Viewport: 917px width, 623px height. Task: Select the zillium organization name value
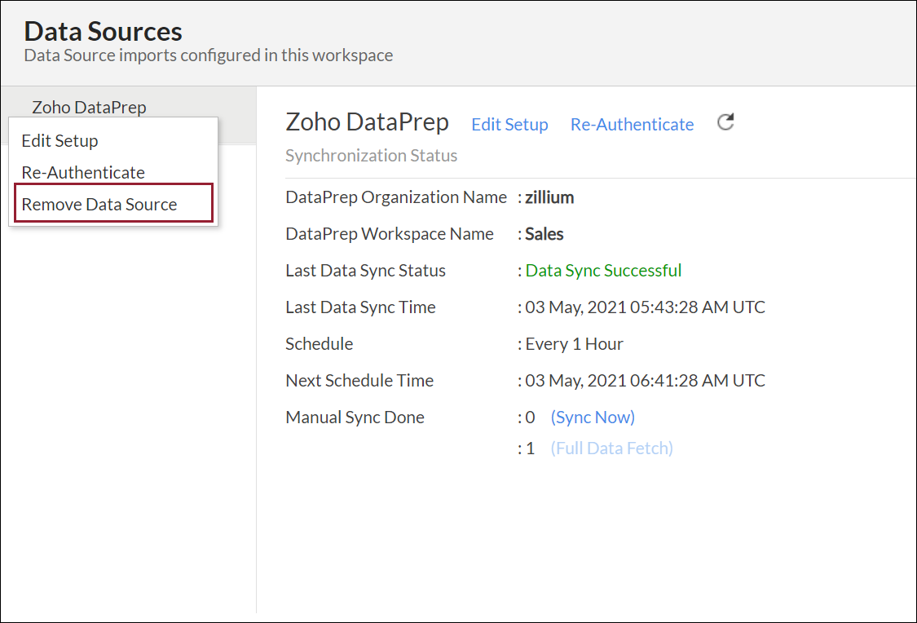click(549, 197)
